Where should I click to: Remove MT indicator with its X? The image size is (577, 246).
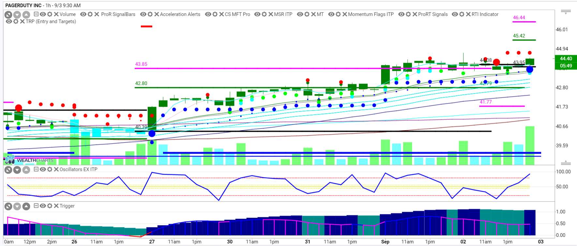pos(313,14)
